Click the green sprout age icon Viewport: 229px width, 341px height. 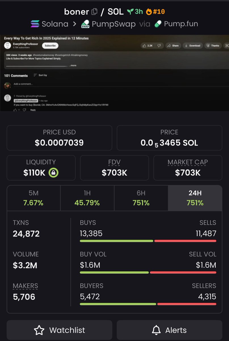[130, 12]
